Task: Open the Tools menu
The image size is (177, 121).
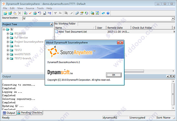Action: point(40,8)
